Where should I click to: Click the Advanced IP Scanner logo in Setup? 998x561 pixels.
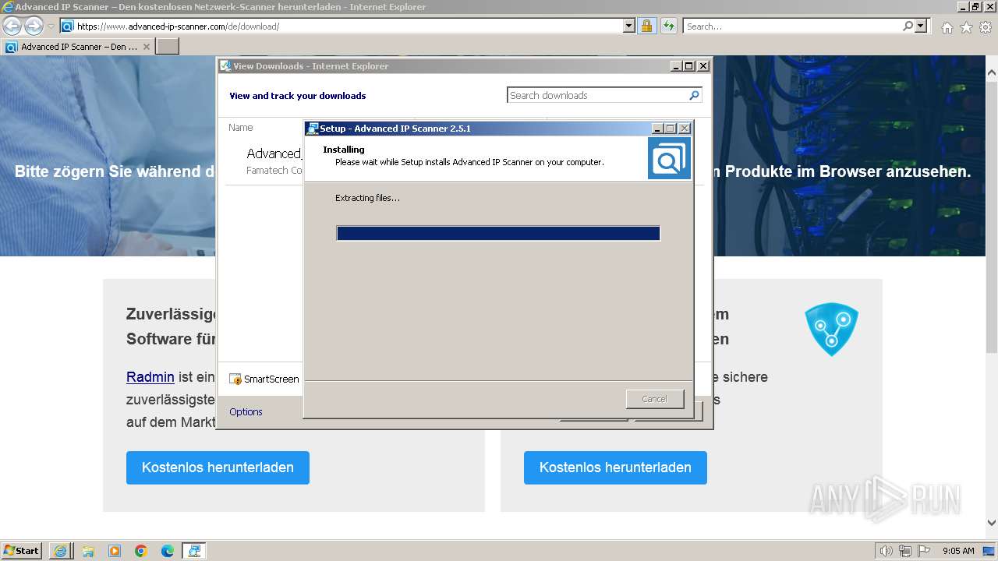(x=669, y=159)
